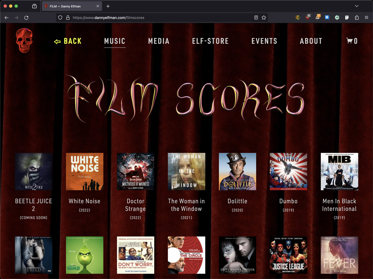
Task: Expand the list all tabs chevron
Action: tap(356, 6)
